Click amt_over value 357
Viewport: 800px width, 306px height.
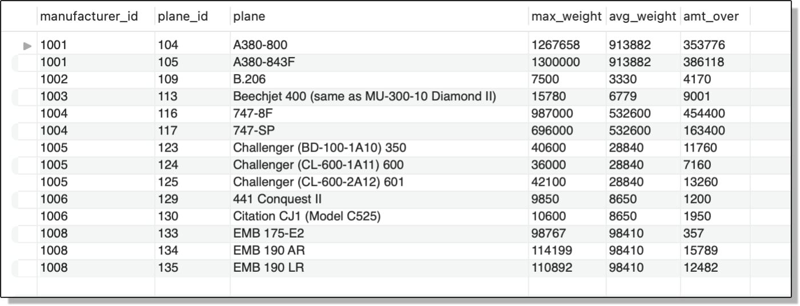click(x=715, y=233)
